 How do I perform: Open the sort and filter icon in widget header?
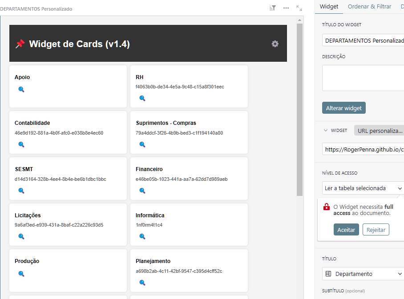pos(273,8)
